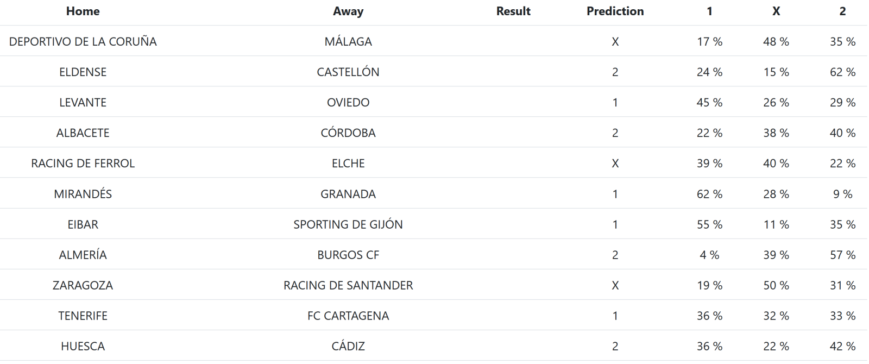This screenshot has height=364, width=869.
Task: Select Racing de Ferrol team name
Action: pyautogui.click(x=83, y=164)
